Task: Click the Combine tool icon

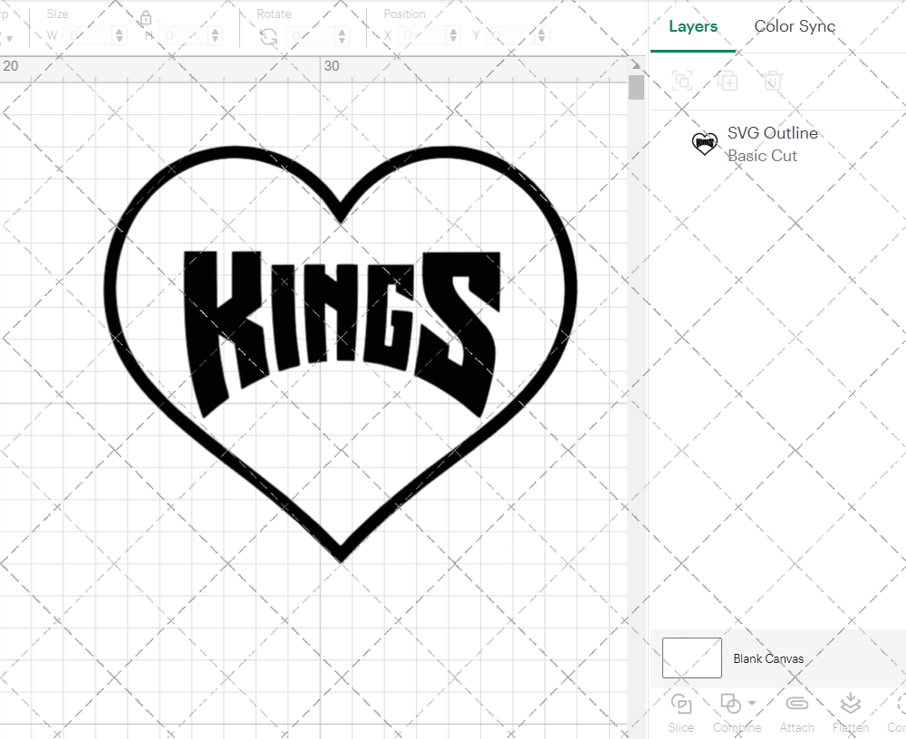Action: click(x=731, y=704)
